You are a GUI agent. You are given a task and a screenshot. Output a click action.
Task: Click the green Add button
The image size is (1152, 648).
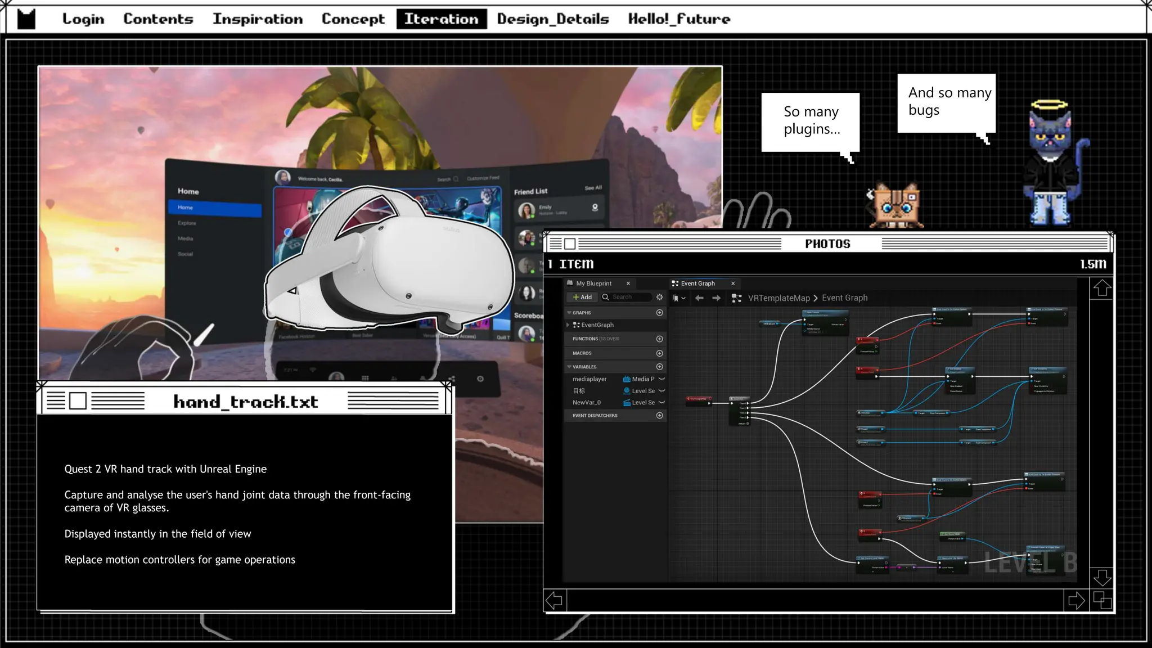(x=582, y=297)
